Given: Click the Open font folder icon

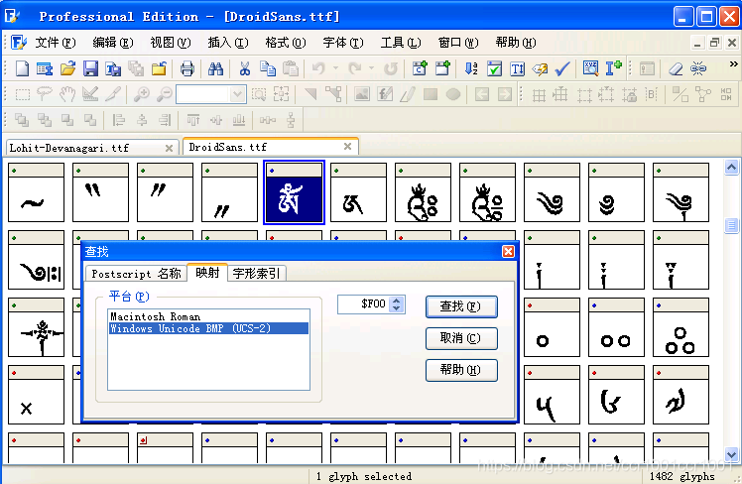Looking at the screenshot, I should [67, 68].
